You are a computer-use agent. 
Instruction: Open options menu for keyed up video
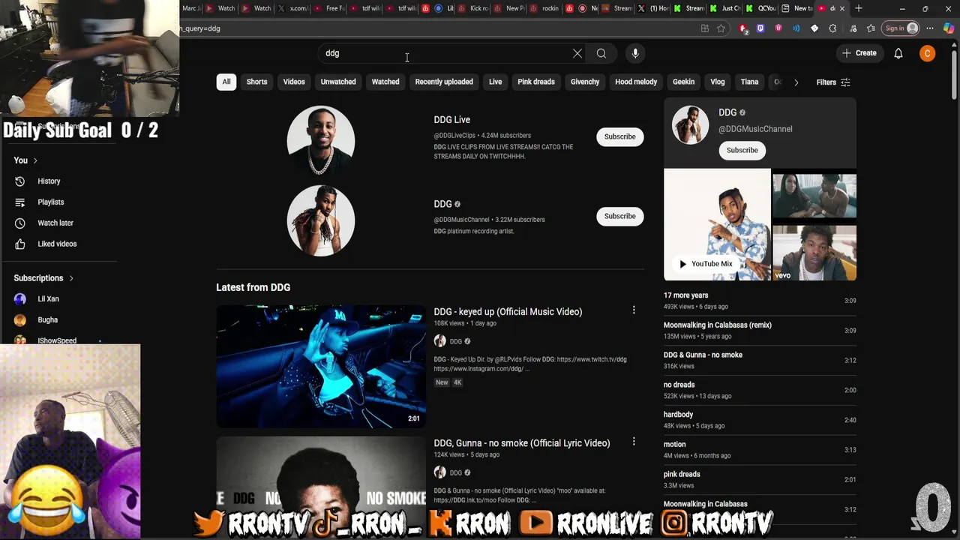[634, 310]
